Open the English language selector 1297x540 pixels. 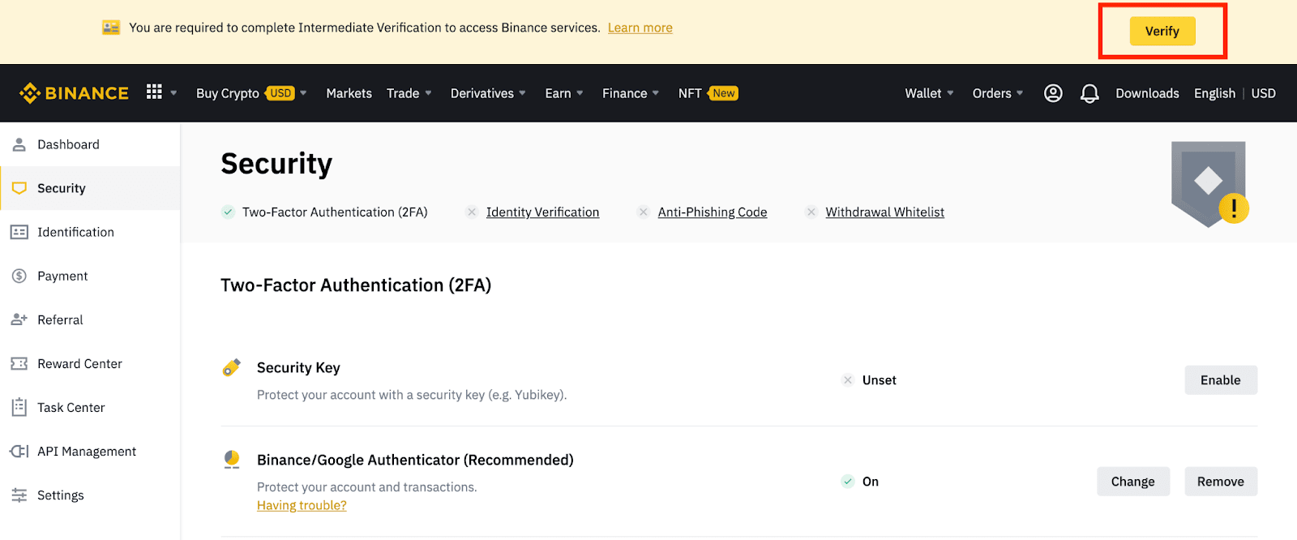[x=1214, y=93]
